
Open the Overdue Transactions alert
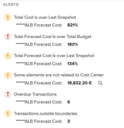(x=35, y=94)
